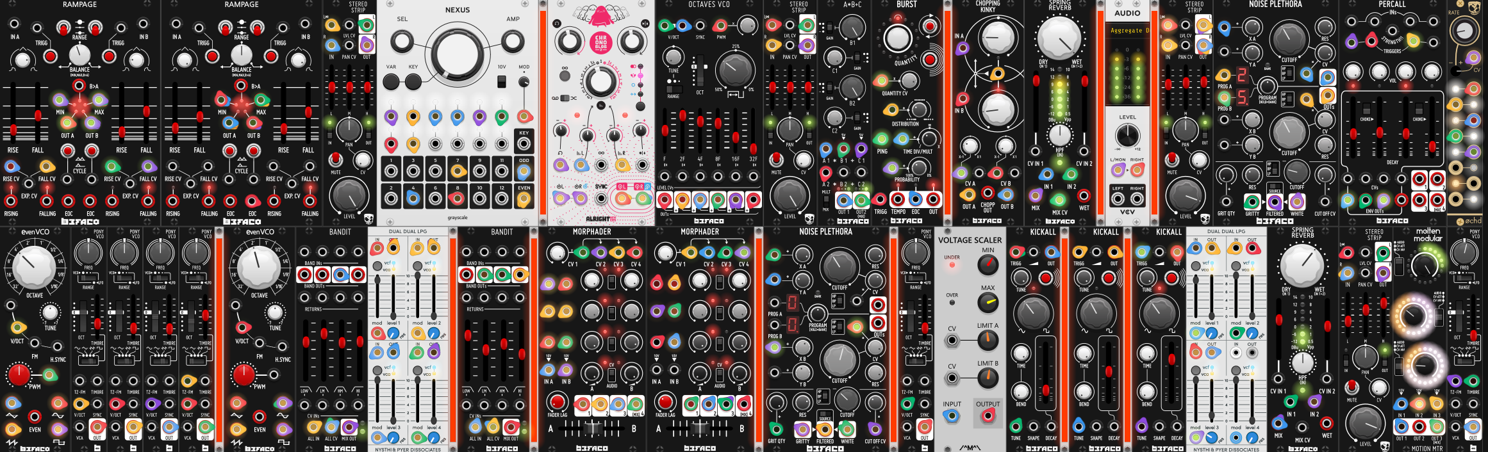Click the QUANTITY knob on Burst
The height and width of the screenshot is (452, 1488).
click(x=898, y=38)
